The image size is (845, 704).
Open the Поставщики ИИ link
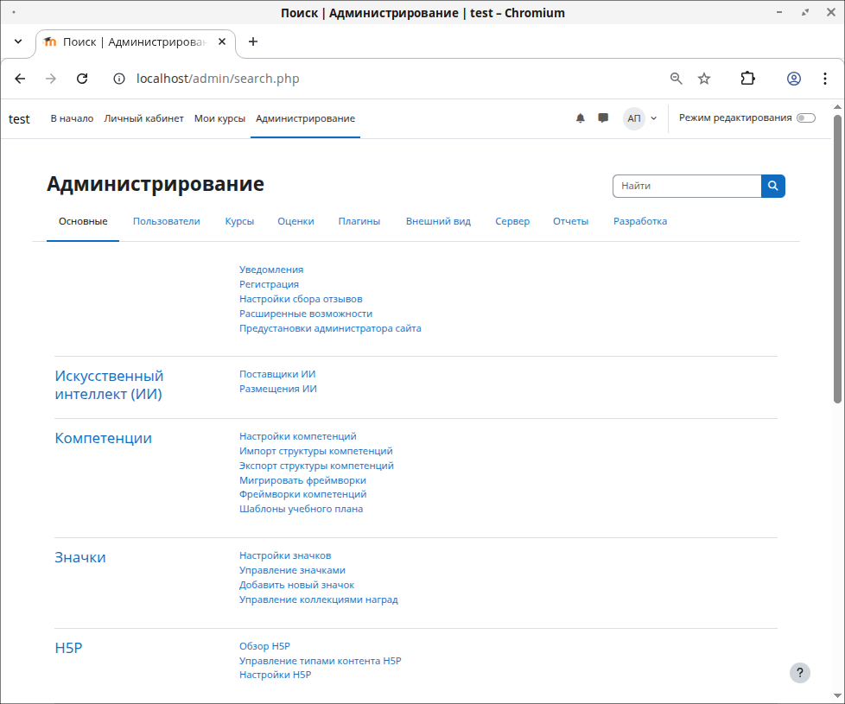[x=276, y=374]
